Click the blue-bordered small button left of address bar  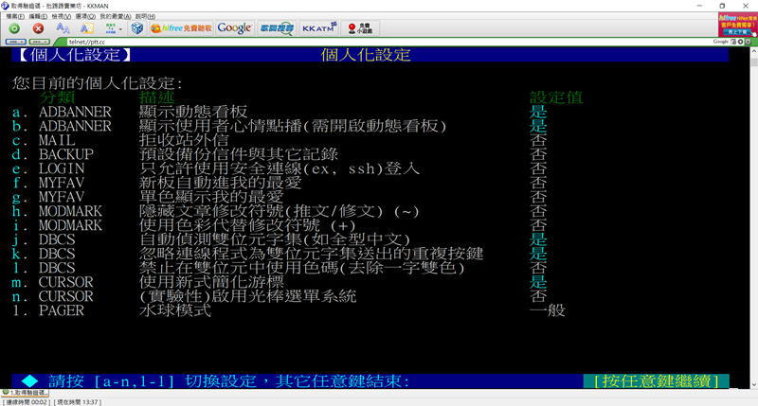(15, 42)
